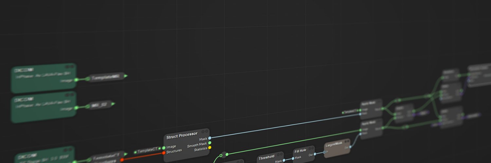Click the Mask input port on Fill Hole
The image size is (491, 163).
(x=293, y=158)
